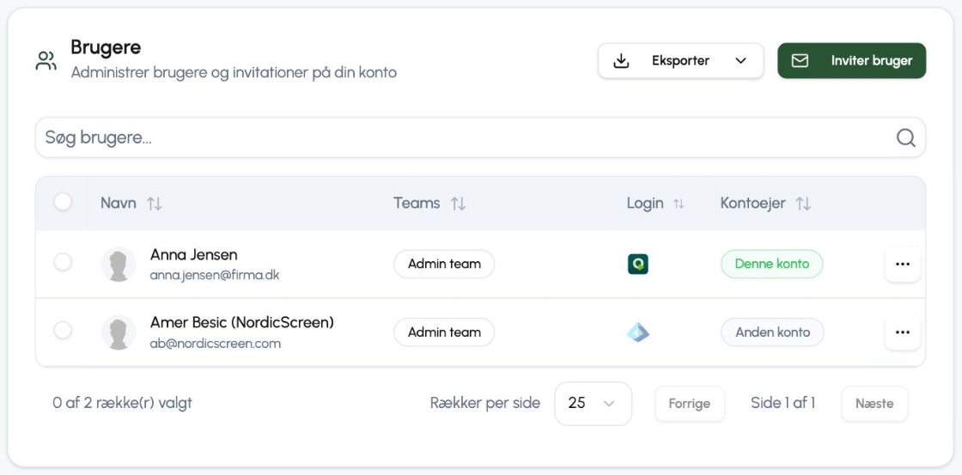The height and width of the screenshot is (475, 962).
Task: Click the 'Side 1 af 1' page indicator
Action: tap(782, 403)
